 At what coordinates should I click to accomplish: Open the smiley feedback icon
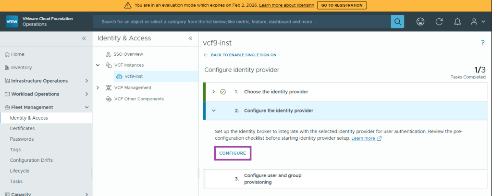coord(420,22)
